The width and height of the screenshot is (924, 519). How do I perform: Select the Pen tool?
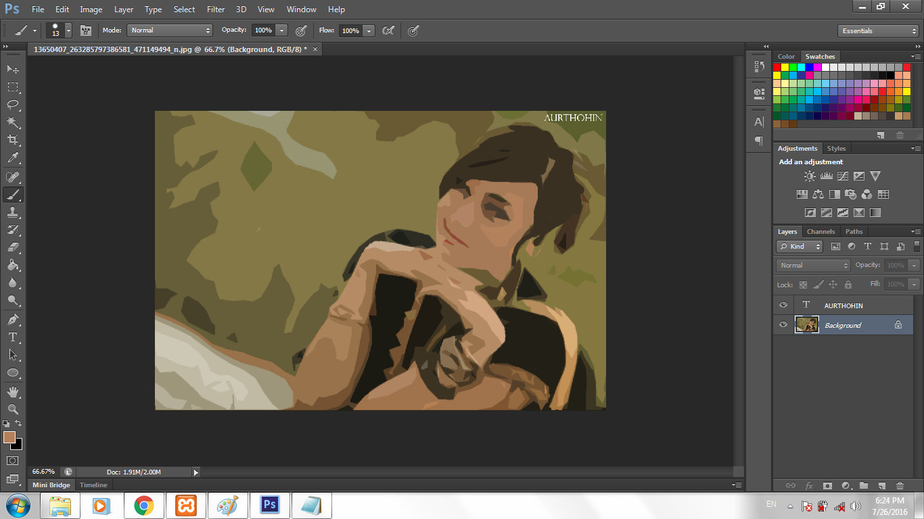tap(13, 320)
